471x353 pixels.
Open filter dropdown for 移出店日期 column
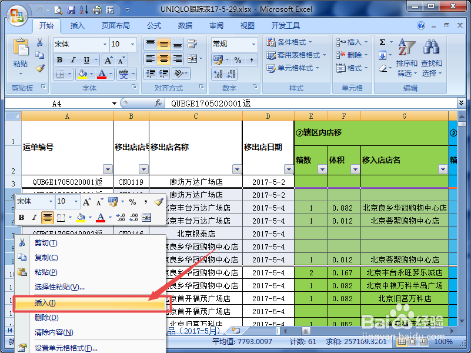[289, 169]
